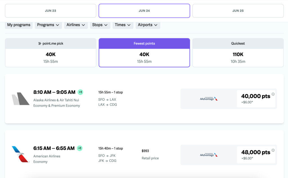Click the American Airlines logo icon
The image size is (288, 178).
coord(20,154)
